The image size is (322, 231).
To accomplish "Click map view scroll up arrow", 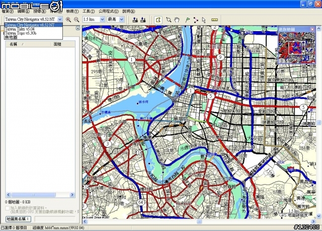I will pyautogui.click(x=318, y=28).
